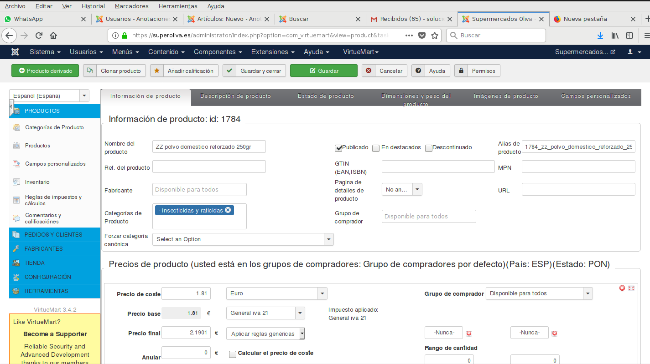Viewport: 650px width, 364px height.
Task: Expand the HERRAMIENTAS sidebar section
Action: point(55,291)
